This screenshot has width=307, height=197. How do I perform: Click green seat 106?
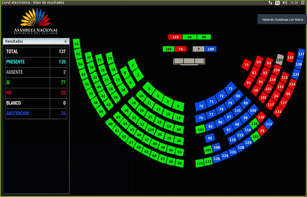click(168, 49)
